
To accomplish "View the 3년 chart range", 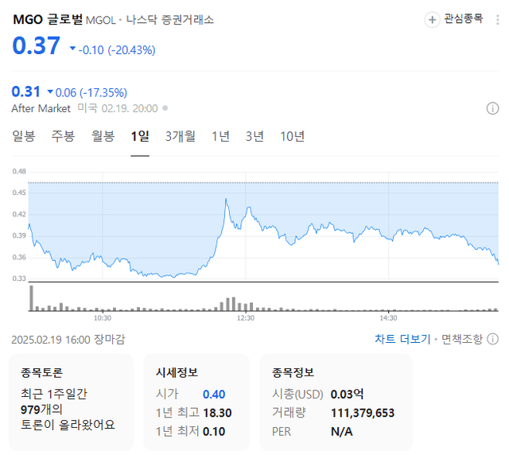I will click(254, 136).
